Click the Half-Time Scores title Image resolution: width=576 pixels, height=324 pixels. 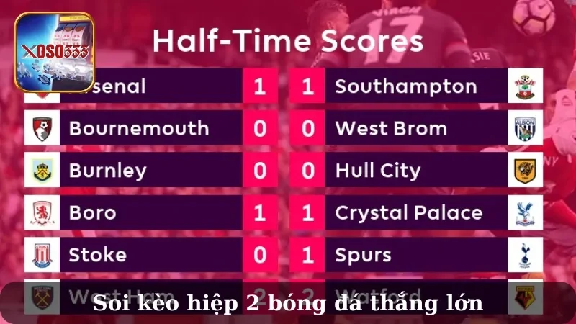[x=288, y=41]
